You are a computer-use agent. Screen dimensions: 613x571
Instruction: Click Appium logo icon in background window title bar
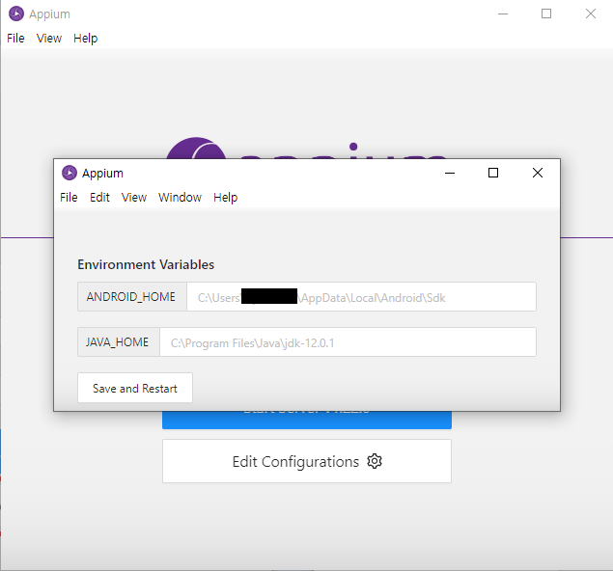click(x=16, y=14)
